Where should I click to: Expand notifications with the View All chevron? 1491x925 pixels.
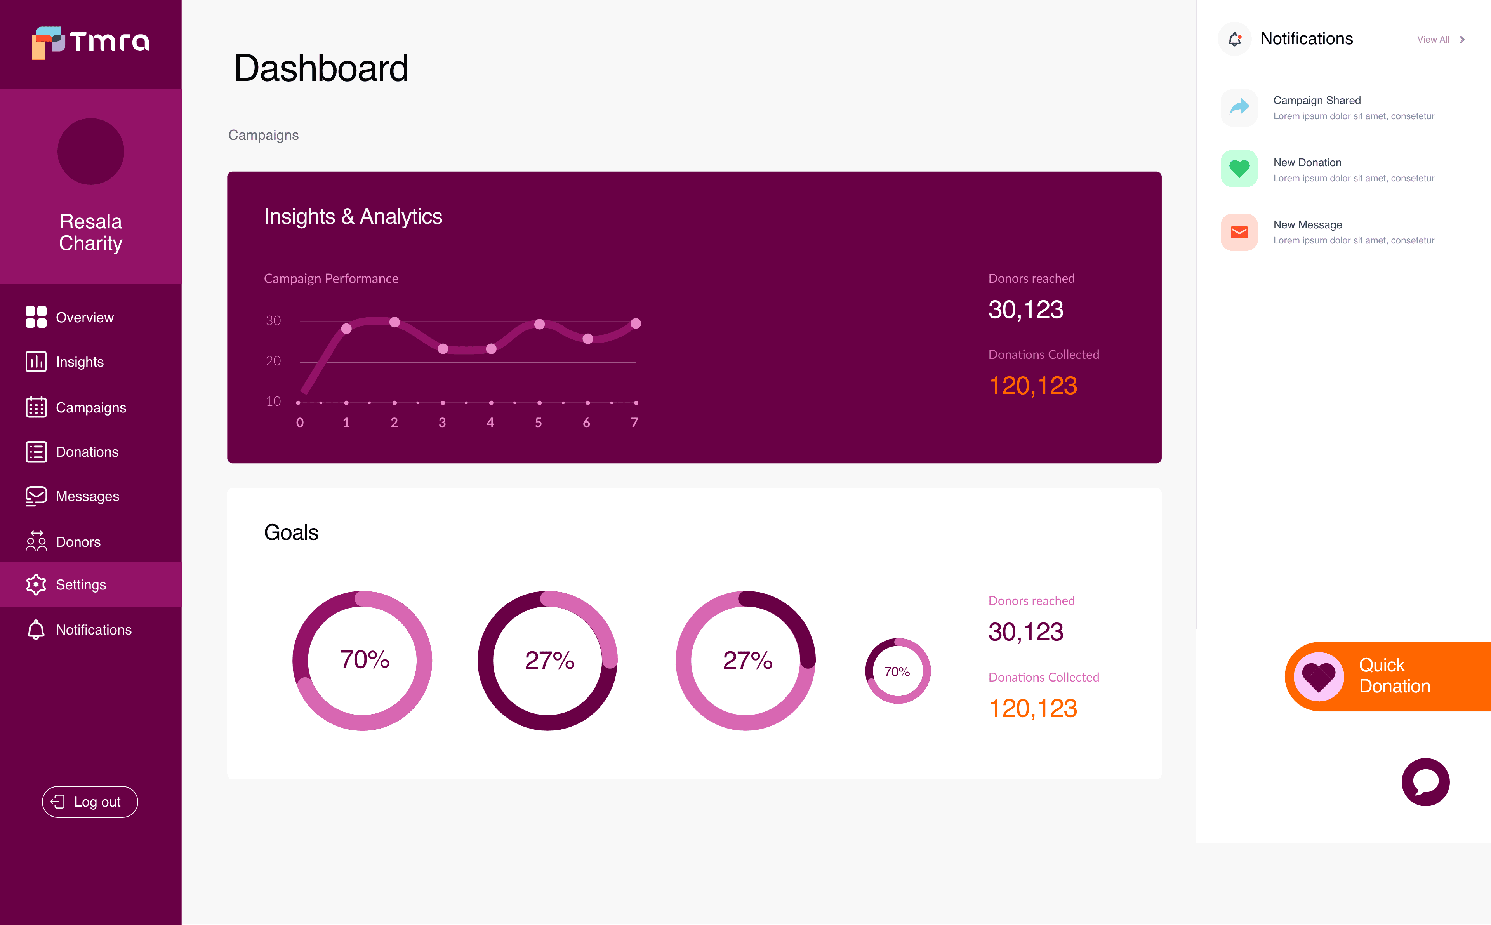[1462, 40]
